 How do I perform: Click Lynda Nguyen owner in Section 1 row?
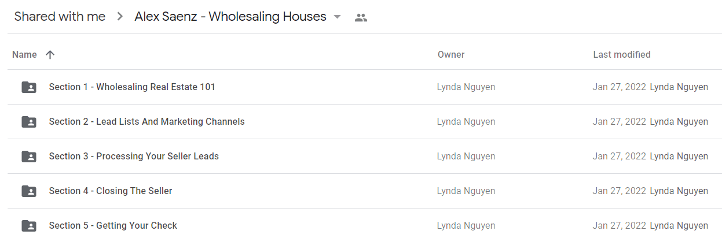[x=466, y=87]
